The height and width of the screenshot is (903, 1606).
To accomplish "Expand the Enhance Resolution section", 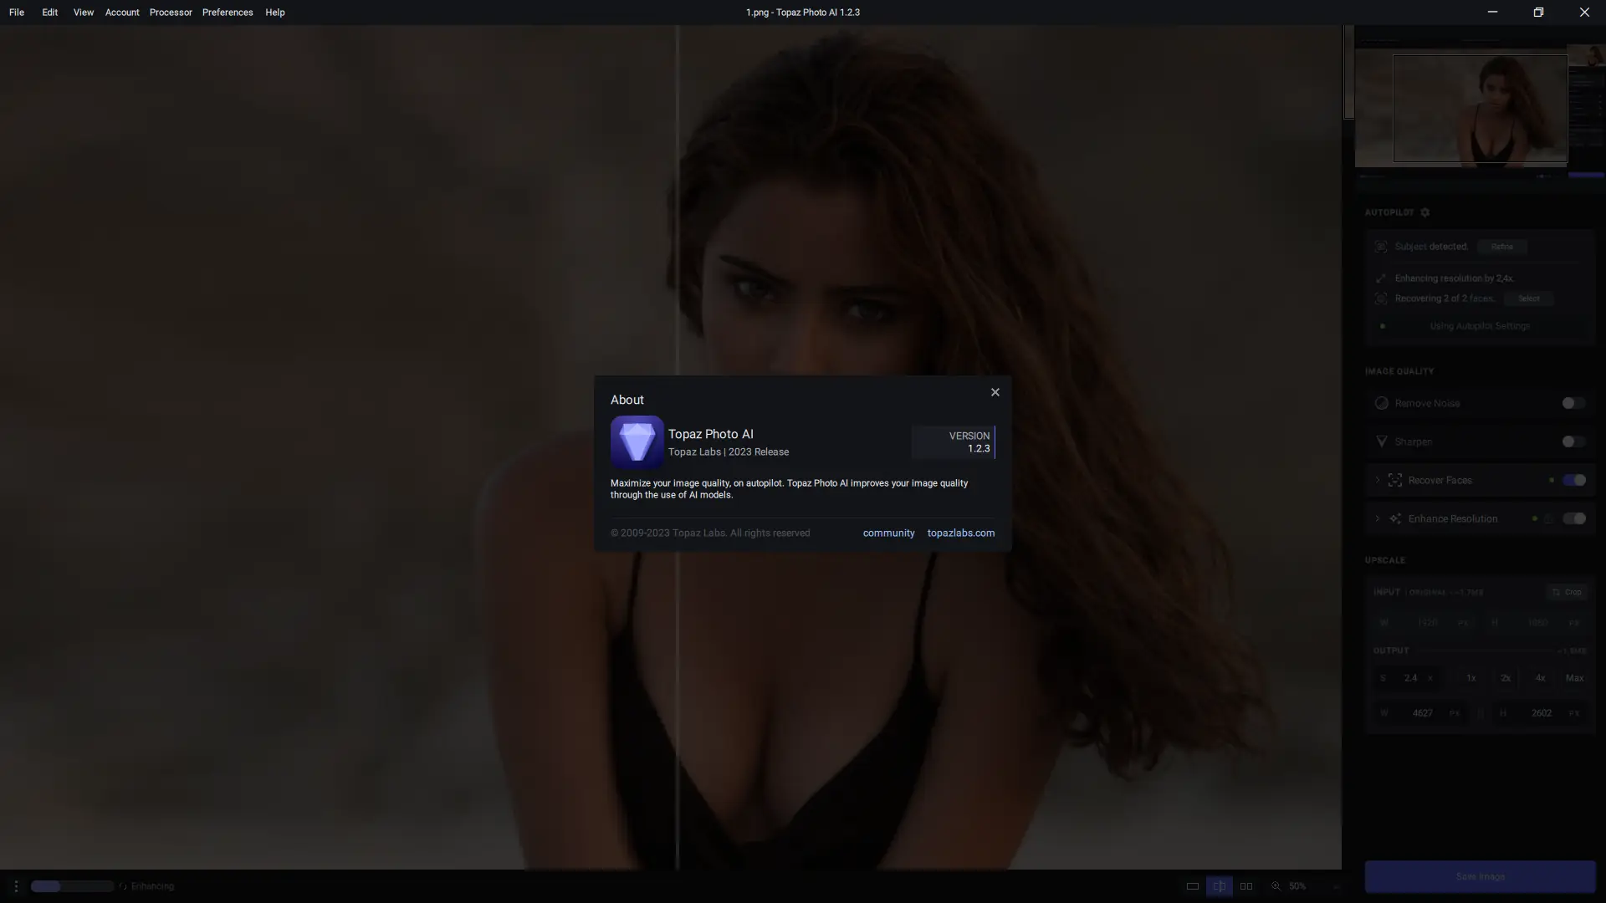I will (1378, 518).
